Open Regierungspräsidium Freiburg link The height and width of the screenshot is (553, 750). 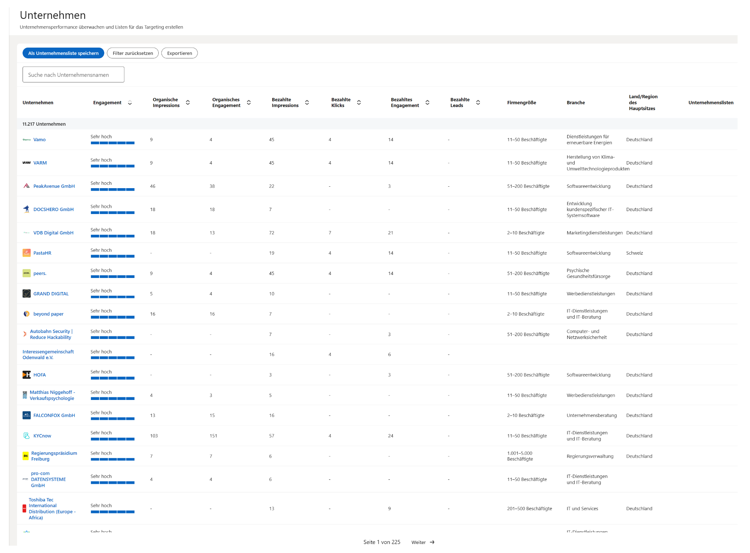(x=54, y=456)
